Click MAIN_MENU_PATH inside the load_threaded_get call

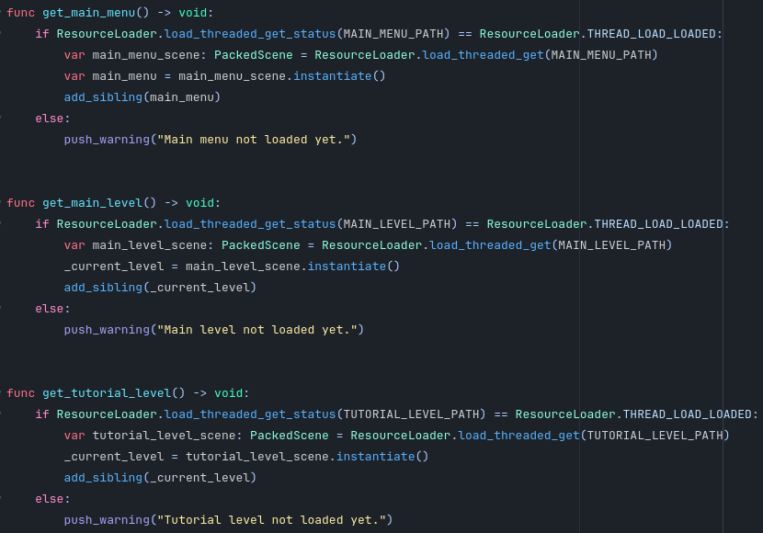(x=601, y=55)
